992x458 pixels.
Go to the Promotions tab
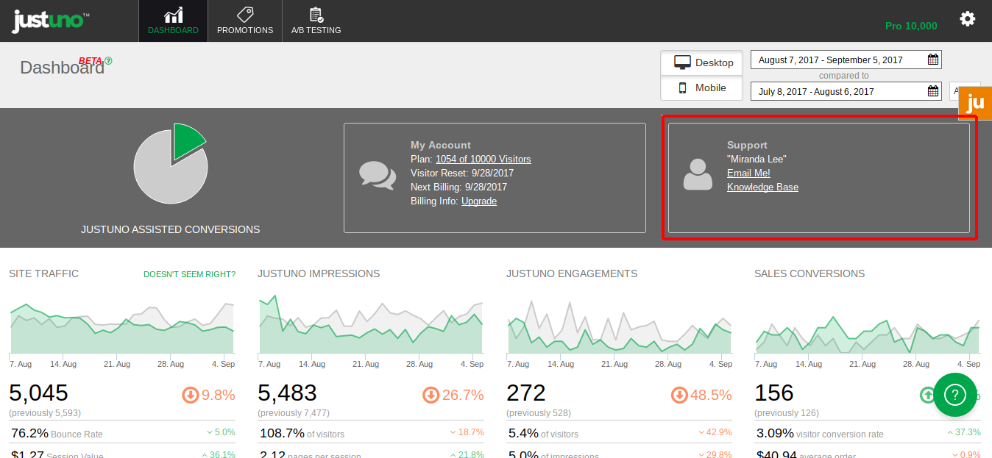click(245, 21)
